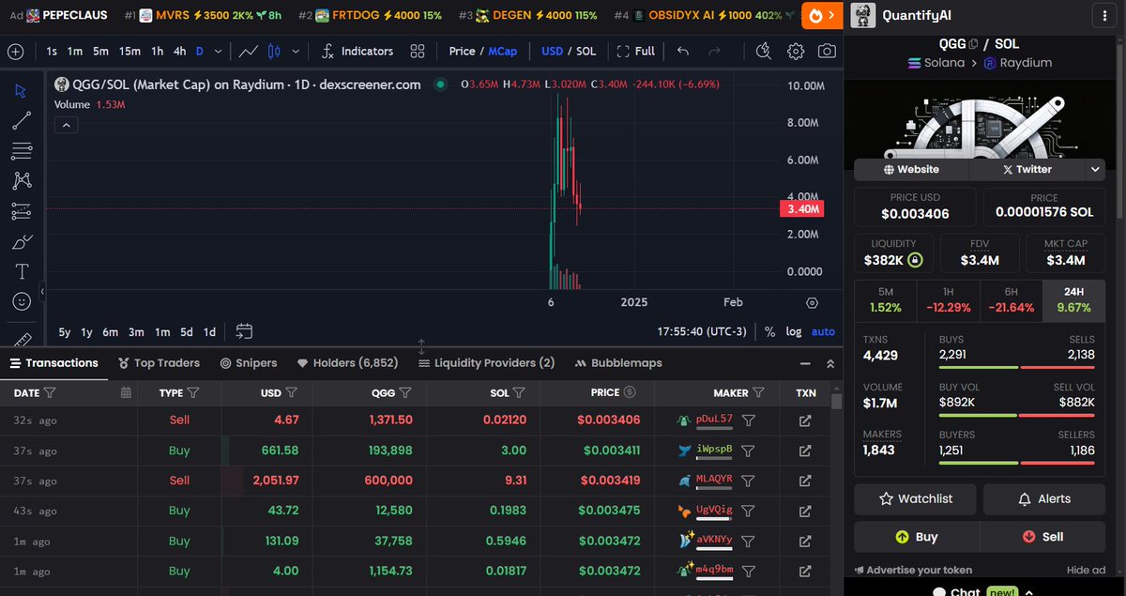Open the token Twitter link

(1027, 170)
